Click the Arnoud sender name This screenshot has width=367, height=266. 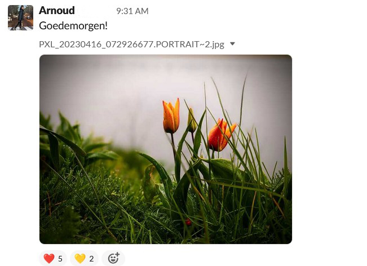tap(56, 11)
